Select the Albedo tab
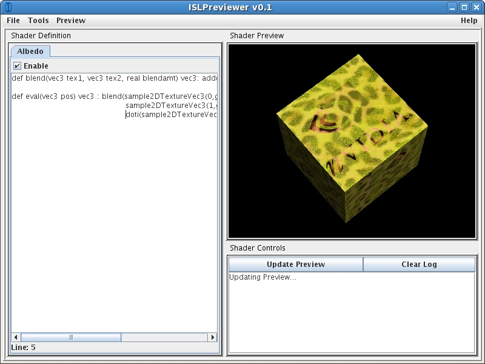The height and width of the screenshot is (364, 485). tap(30, 52)
